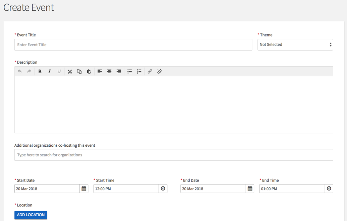Click the Event Title input field

pyautogui.click(x=133, y=45)
